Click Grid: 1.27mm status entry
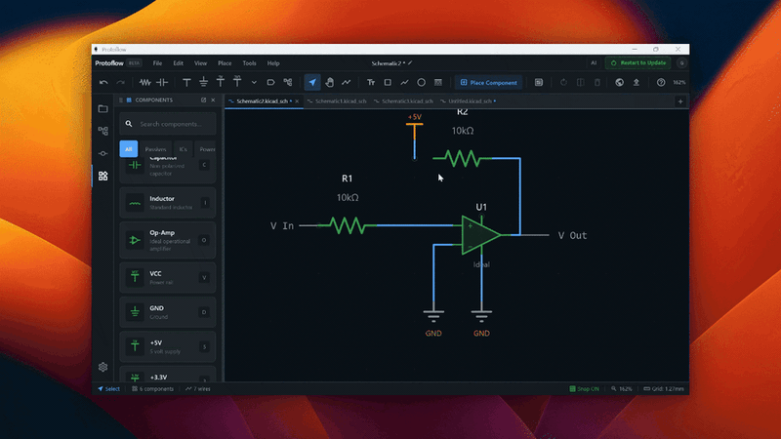The height and width of the screenshot is (439, 781). pyautogui.click(x=664, y=388)
